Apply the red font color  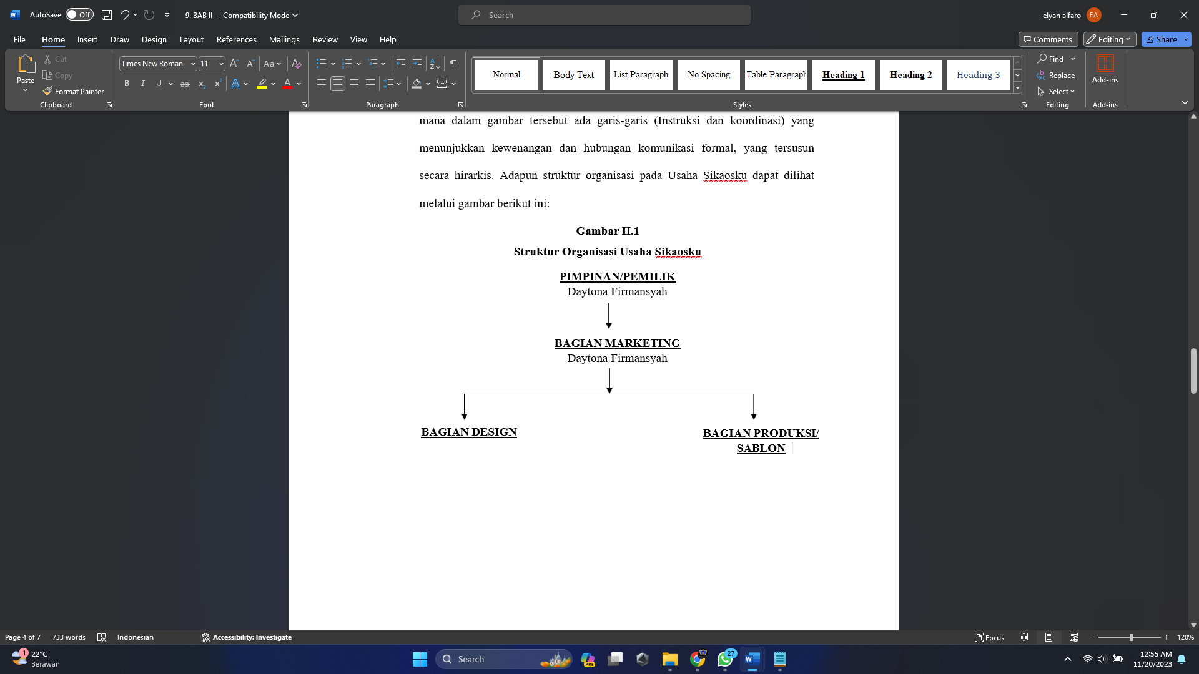click(287, 84)
